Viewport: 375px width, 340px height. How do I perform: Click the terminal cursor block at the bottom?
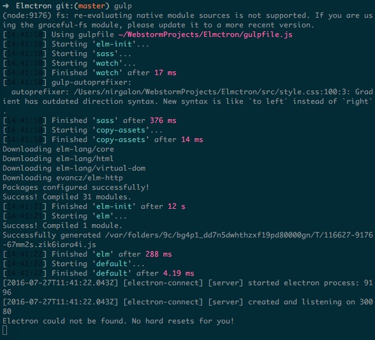(x=4, y=330)
